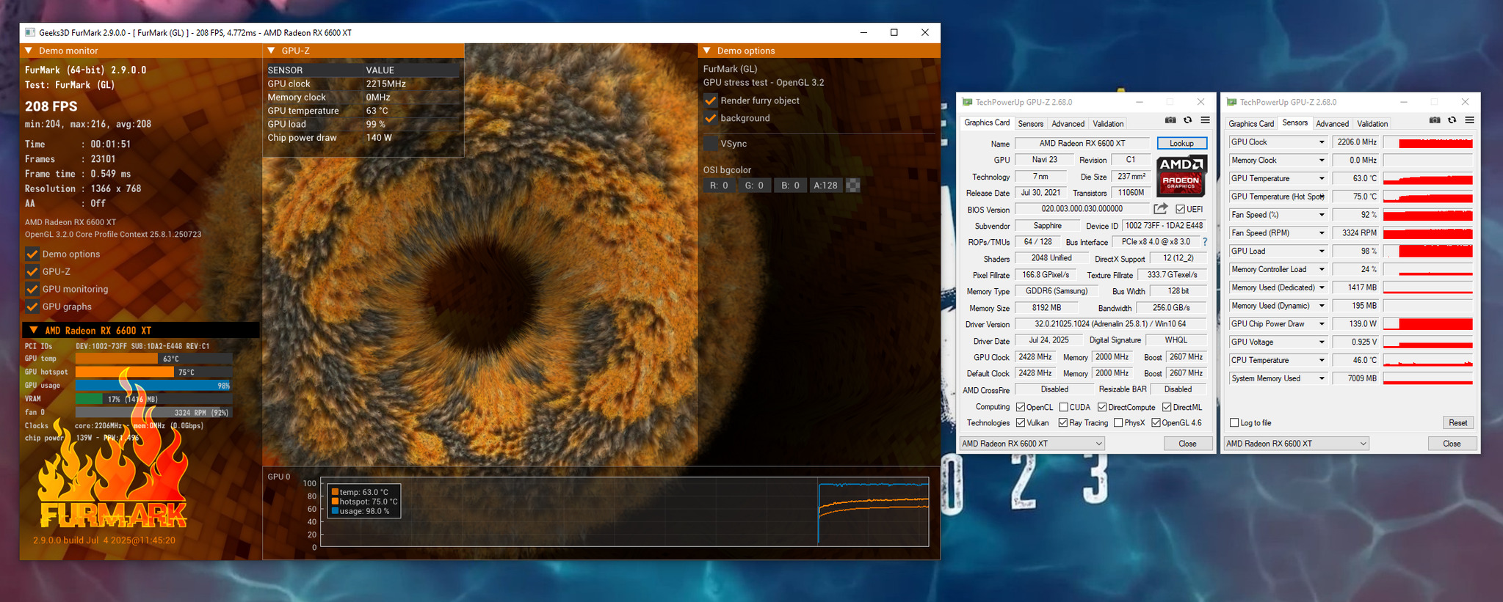Switch to Validation tab in Graphics Card window
This screenshot has height=602, width=1503.
pyautogui.click(x=1108, y=124)
